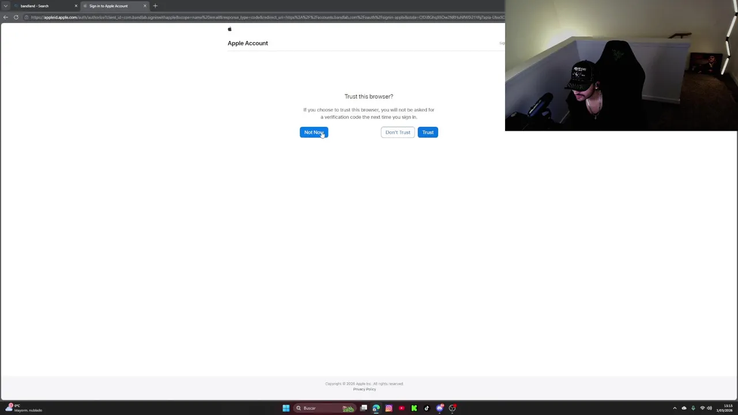Click the Copyright Apple Inc. footer text
738x415 pixels.
pyautogui.click(x=364, y=383)
